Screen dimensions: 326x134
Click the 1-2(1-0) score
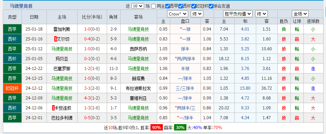coord(92,69)
